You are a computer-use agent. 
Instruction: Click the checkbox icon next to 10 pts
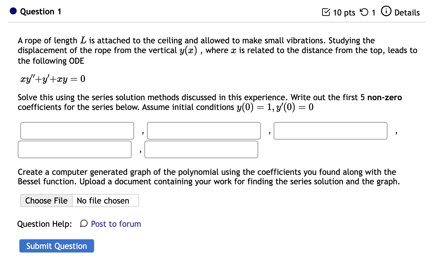(326, 12)
